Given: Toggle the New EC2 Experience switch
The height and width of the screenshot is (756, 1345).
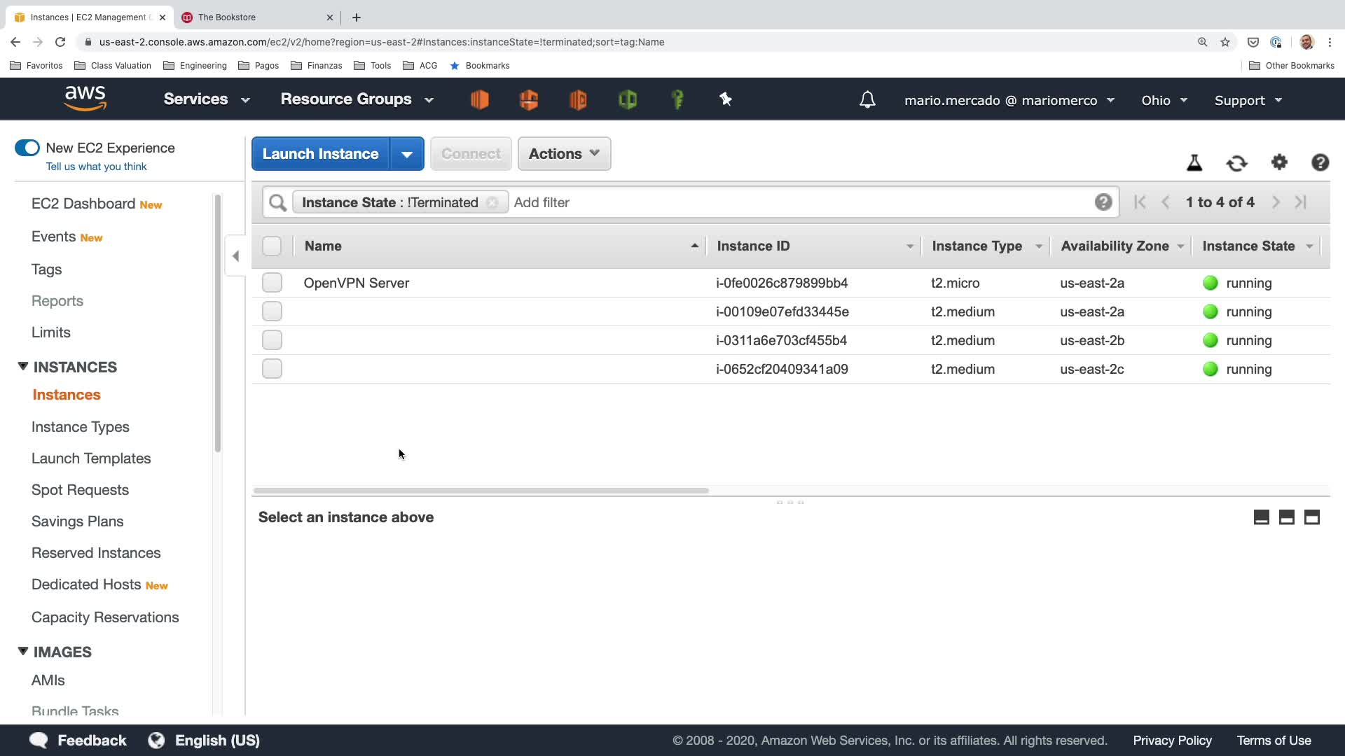Looking at the screenshot, I should coord(27,148).
